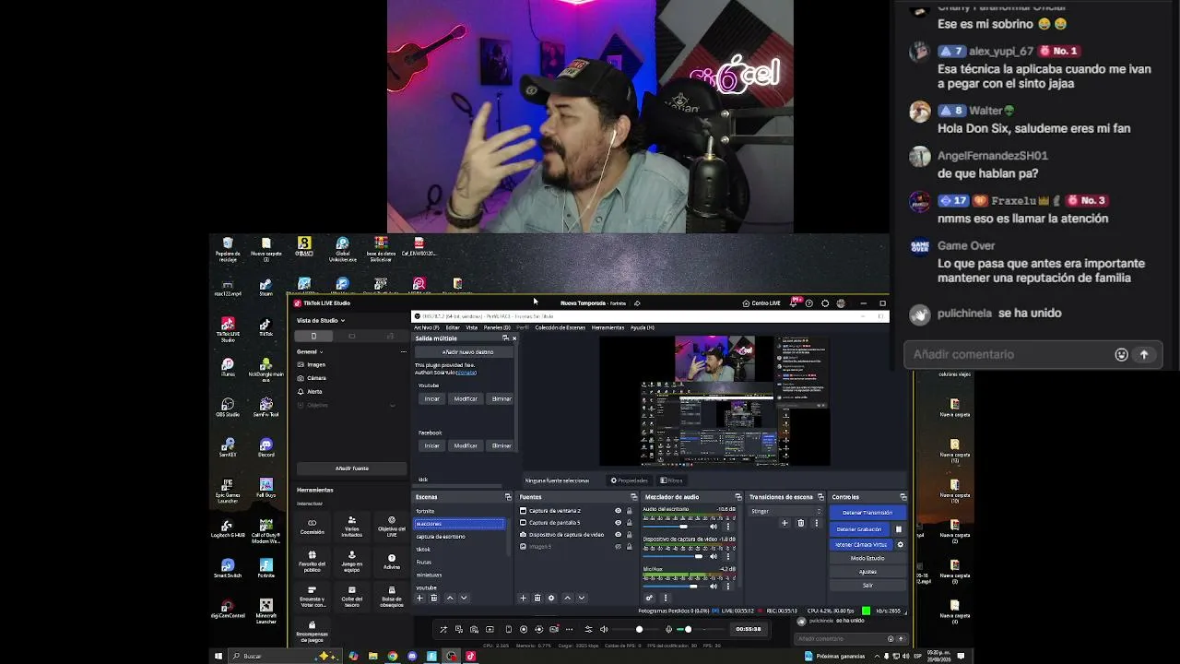1180x664 pixels.
Task: Add scene transition with plus icon
Action: [785, 523]
